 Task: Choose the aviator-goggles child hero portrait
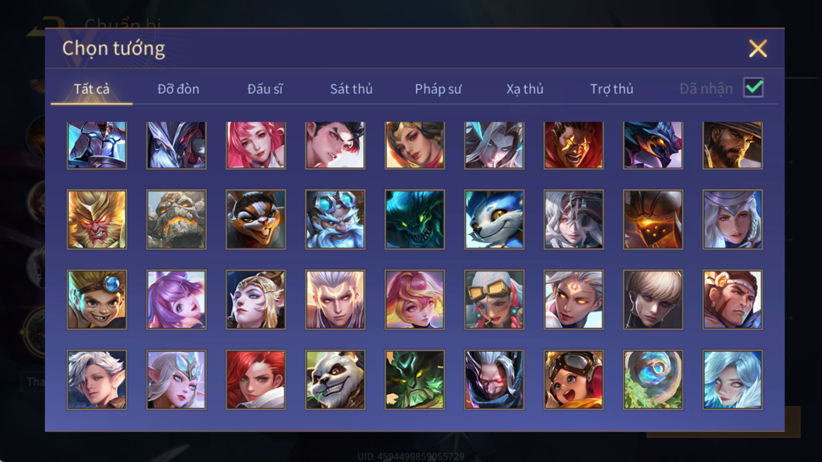(x=573, y=380)
